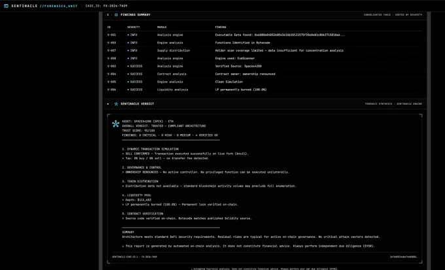Click the 'Executable Data found' bytecode finding
This screenshot has width=445, height=270.
coord(280,35)
